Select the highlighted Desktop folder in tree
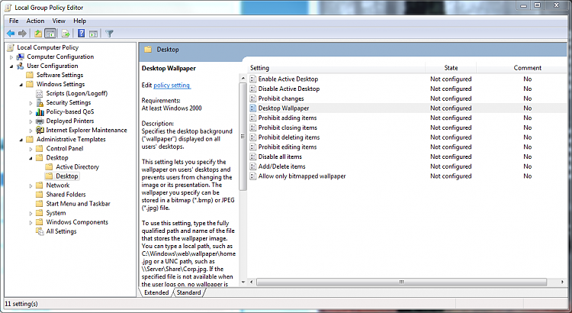This screenshot has width=572, height=313. [67, 176]
